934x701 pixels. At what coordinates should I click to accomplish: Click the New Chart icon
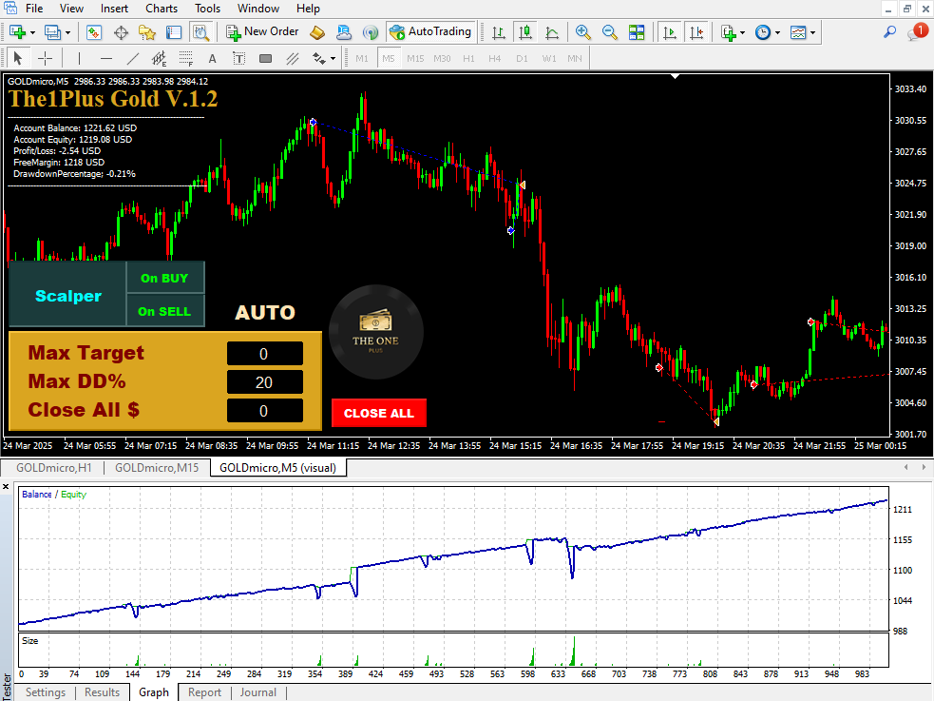coord(17,32)
